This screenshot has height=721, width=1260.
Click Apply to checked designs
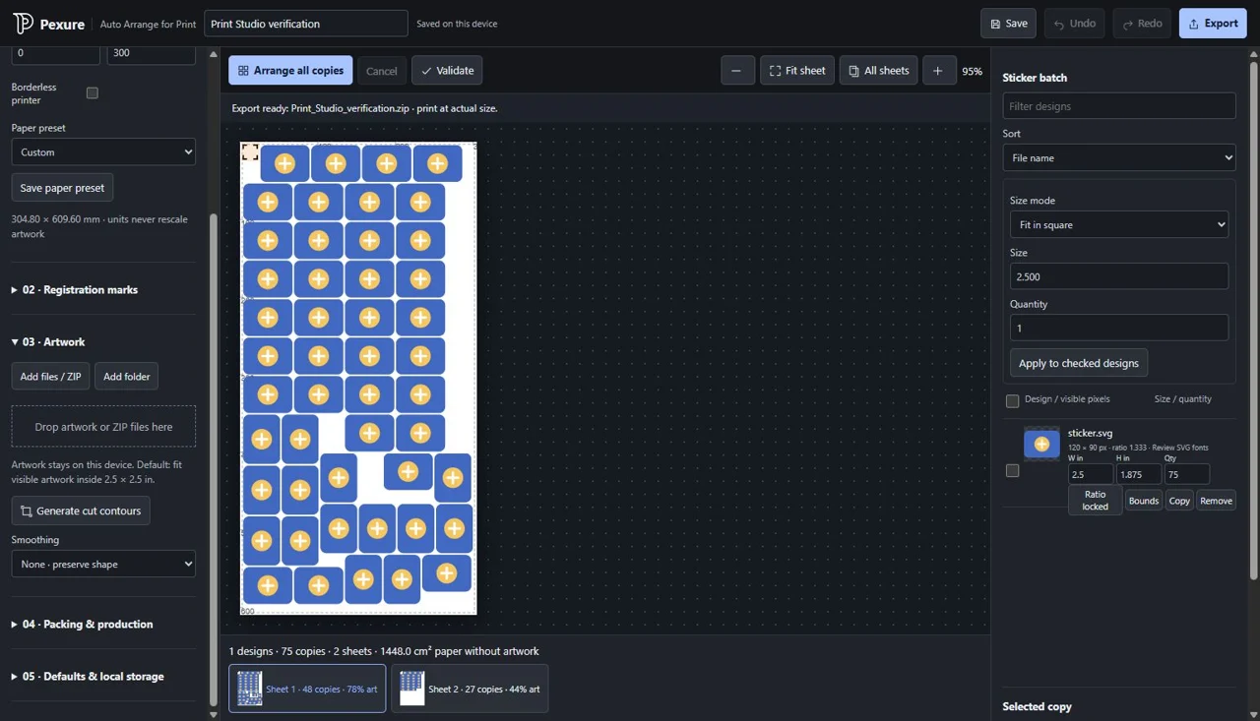coord(1079,363)
